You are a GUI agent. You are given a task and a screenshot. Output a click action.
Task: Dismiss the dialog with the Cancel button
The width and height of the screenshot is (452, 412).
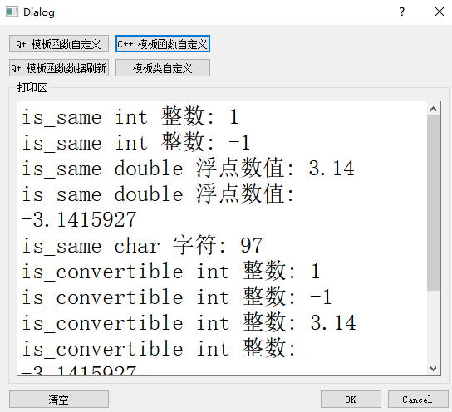[418, 400]
